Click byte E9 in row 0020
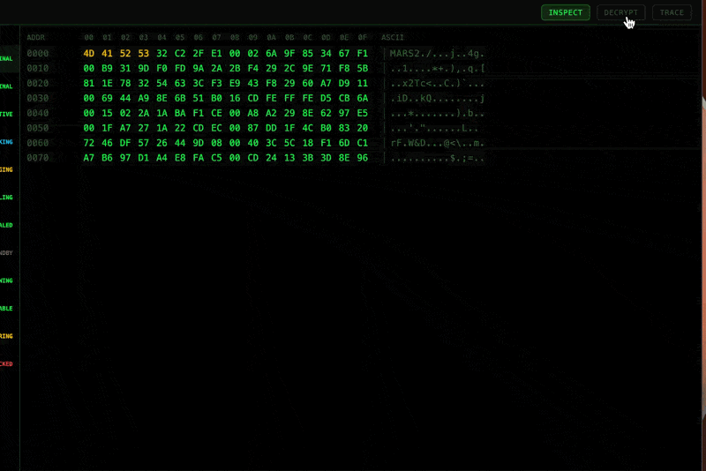 pos(235,83)
